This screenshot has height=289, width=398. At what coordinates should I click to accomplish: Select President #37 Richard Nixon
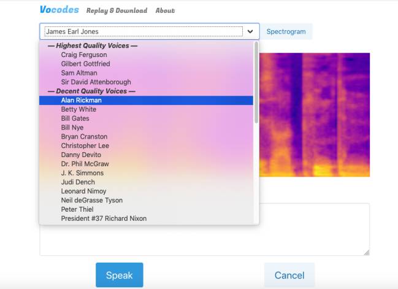click(104, 218)
